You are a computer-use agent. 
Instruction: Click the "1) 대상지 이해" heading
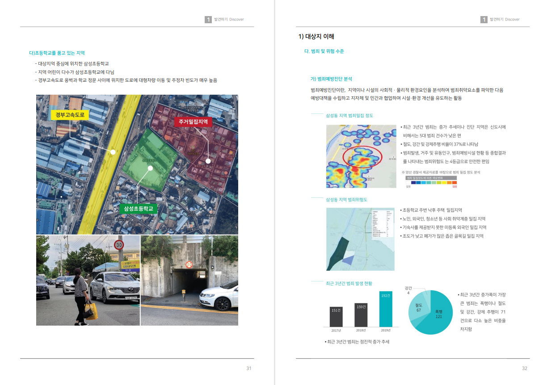tap(316, 37)
